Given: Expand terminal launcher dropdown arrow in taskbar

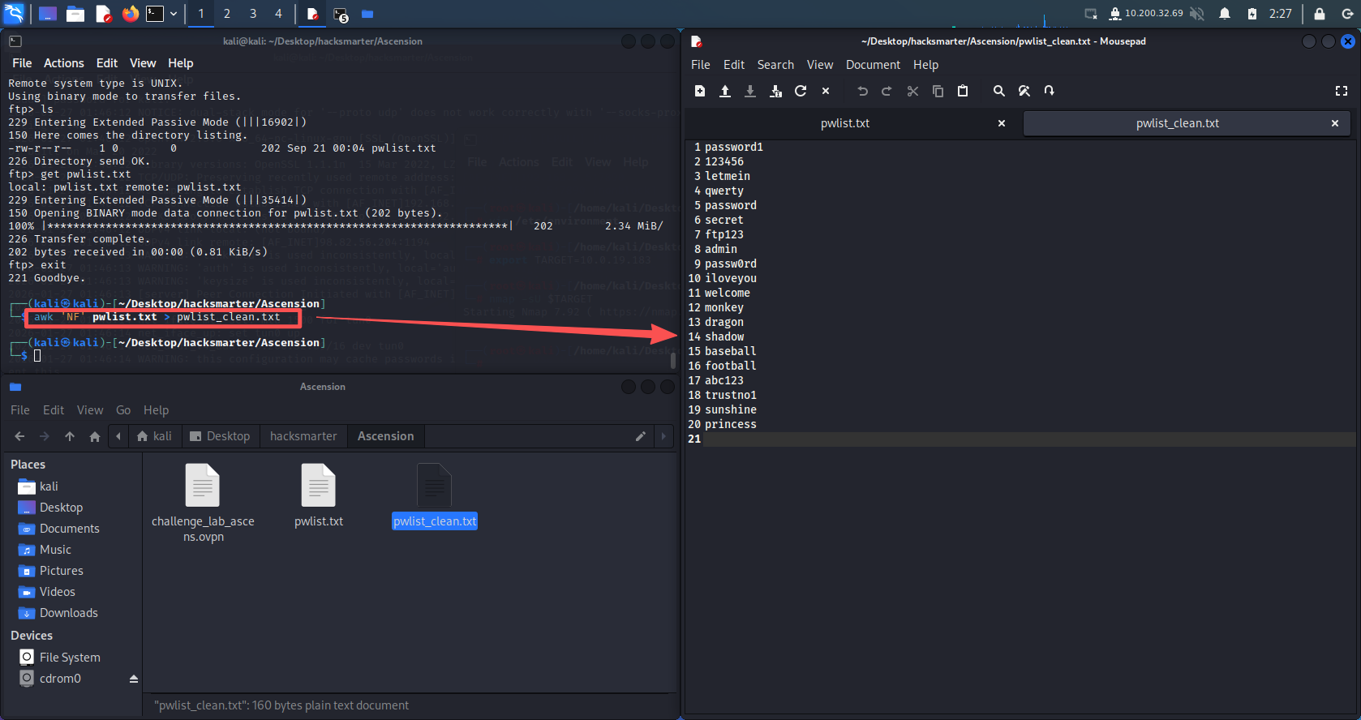Looking at the screenshot, I should [174, 14].
